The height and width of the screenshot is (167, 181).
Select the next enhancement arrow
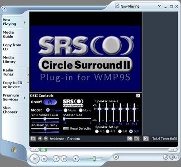(x=46, y=139)
